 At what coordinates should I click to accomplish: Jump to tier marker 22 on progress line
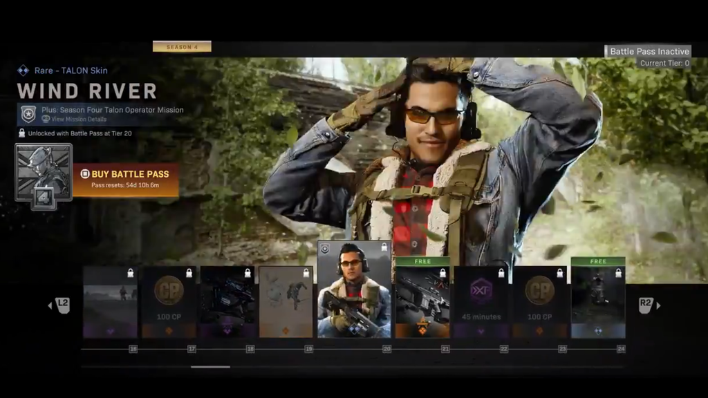(503, 349)
